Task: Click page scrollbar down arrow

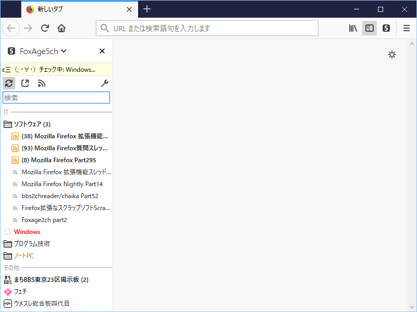Action: (412, 307)
